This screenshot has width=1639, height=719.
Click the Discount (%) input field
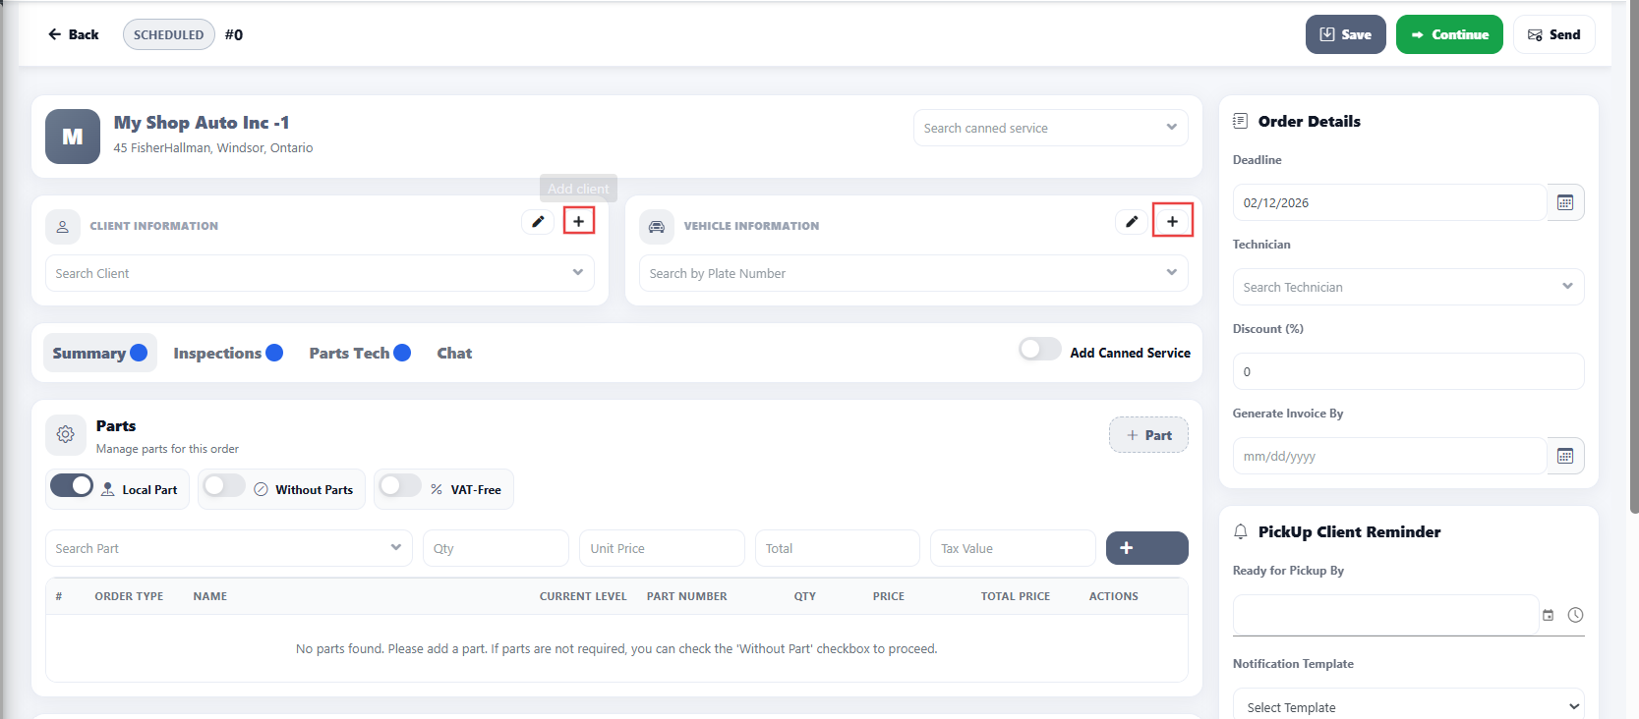tap(1407, 371)
